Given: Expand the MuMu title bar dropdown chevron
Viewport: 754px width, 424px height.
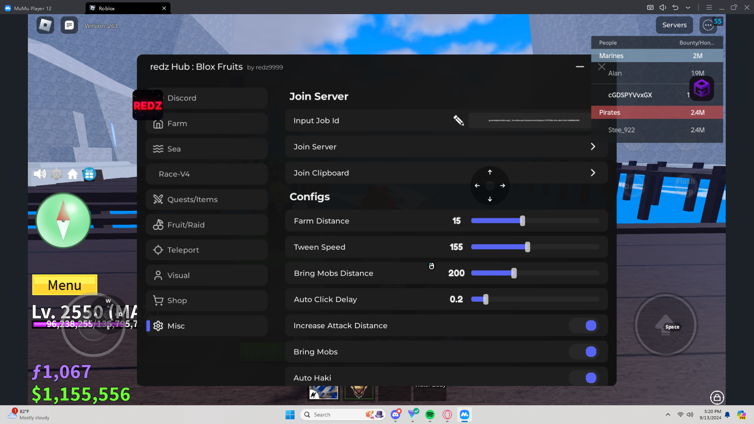Looking at the screenshot, I should pyautogui.click(x=688, y=7).
